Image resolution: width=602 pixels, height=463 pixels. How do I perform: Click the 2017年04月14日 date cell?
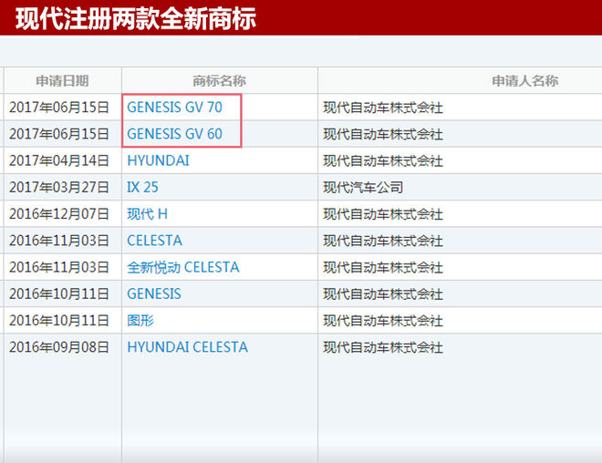pyautogui.click(x=59, y=160)
